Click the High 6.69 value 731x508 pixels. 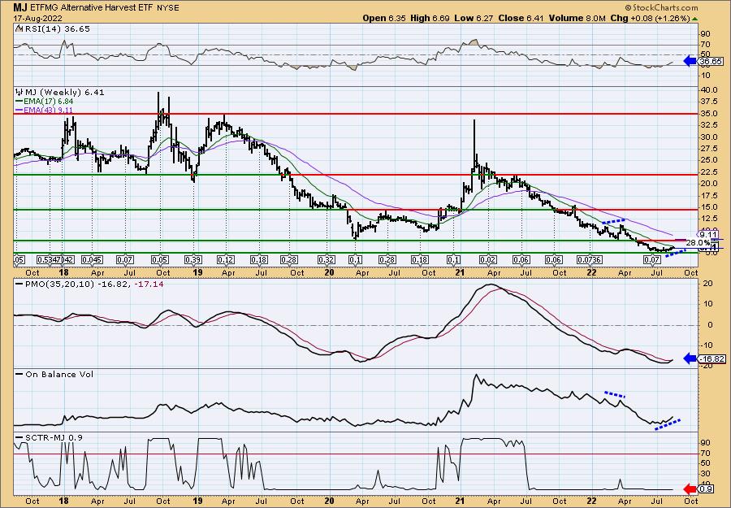[430, 18]
